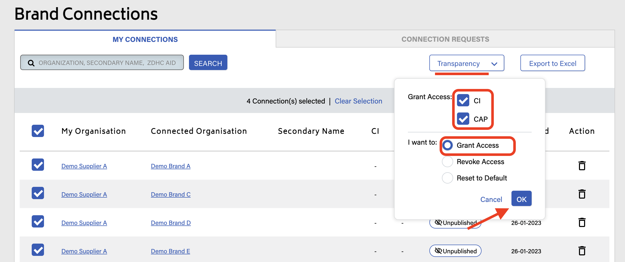Remove Demo Brand D connection via trash icon
This screenshot has height=262, width=625.
coord(582,222)
